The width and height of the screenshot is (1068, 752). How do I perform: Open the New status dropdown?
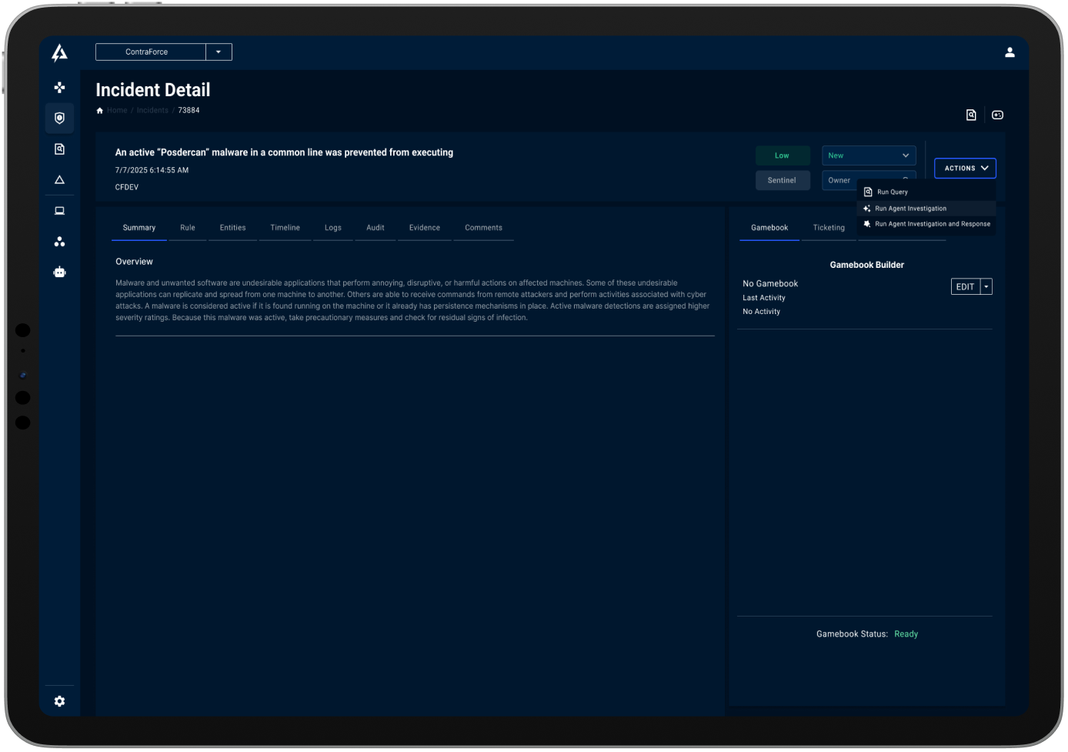(x=868, y=155)
